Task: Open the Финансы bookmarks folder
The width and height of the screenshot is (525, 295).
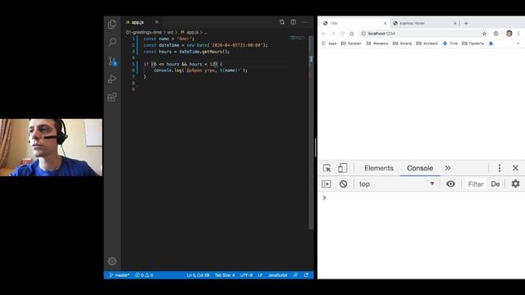Action: coord(377,43)
